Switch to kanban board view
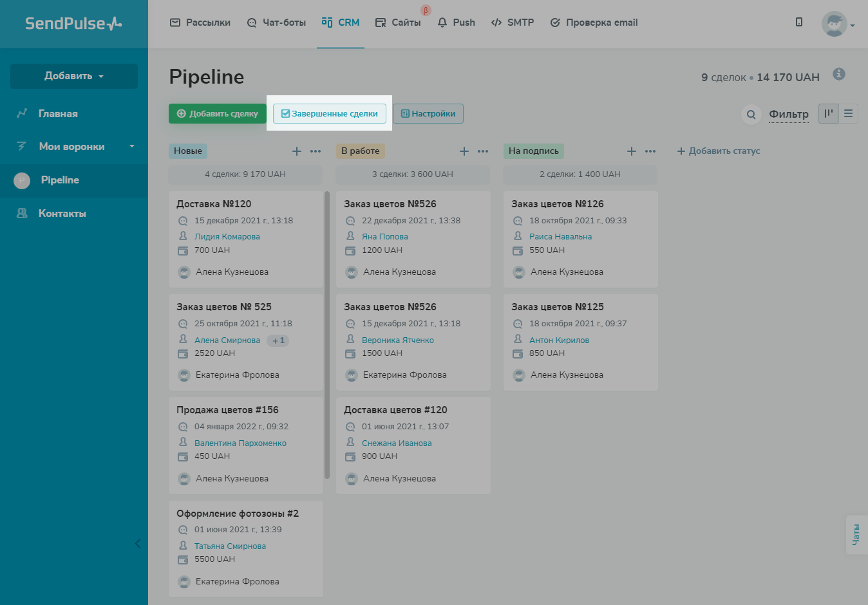The image size is (868, 605). (828, 114)
